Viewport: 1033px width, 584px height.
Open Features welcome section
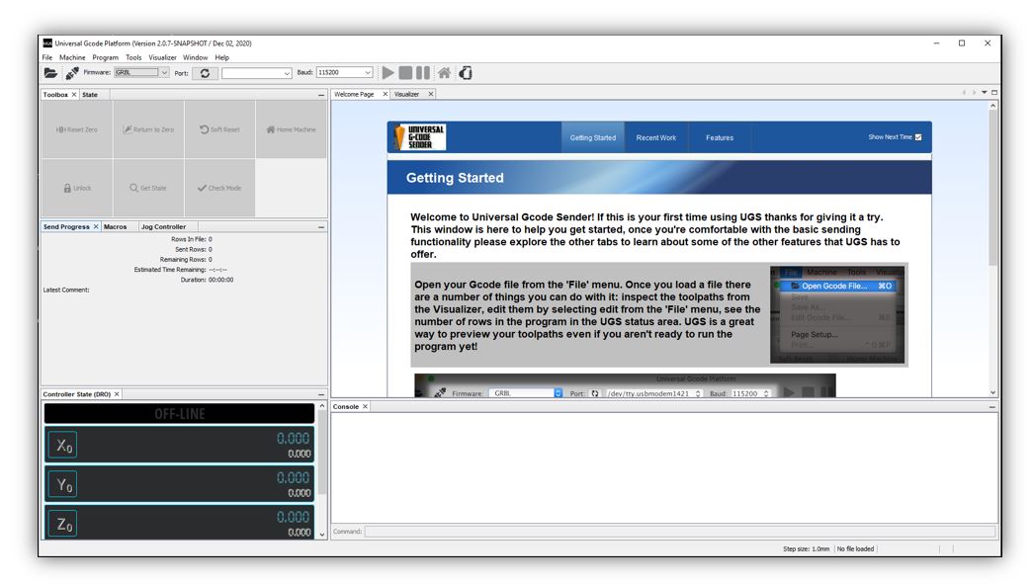point(720,137)
